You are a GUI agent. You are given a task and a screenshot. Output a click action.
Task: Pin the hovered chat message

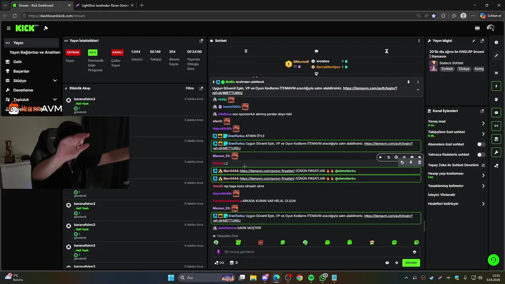(411, 163)
